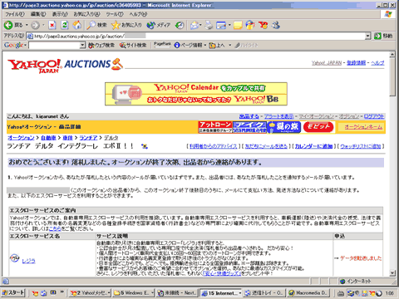Go to the Home page icon
The height and width of the screenshot is (299, 399).
[x=77, y=25]
